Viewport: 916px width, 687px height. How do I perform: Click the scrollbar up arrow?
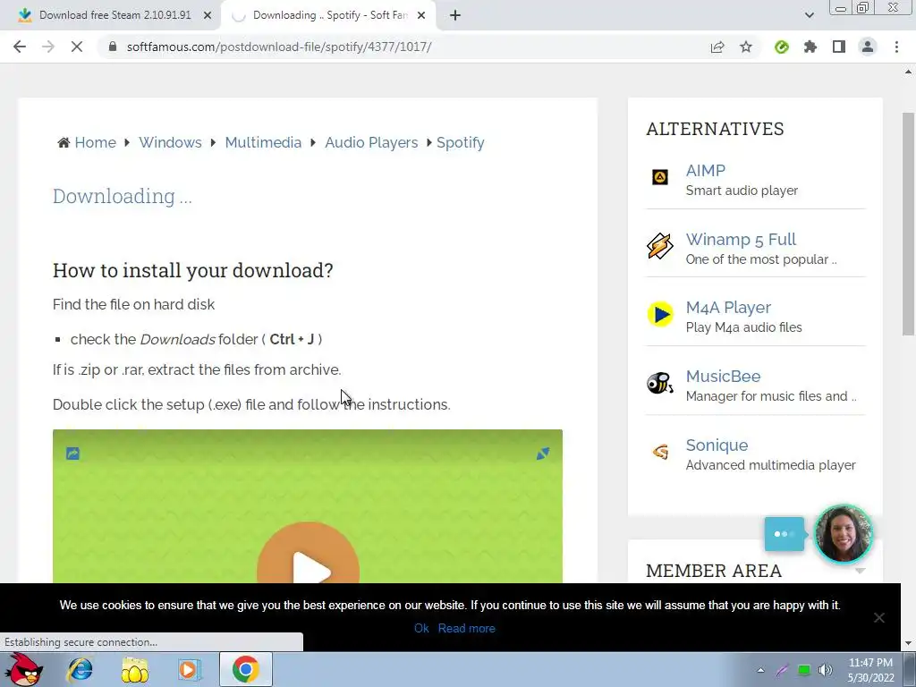coord(908,72)
